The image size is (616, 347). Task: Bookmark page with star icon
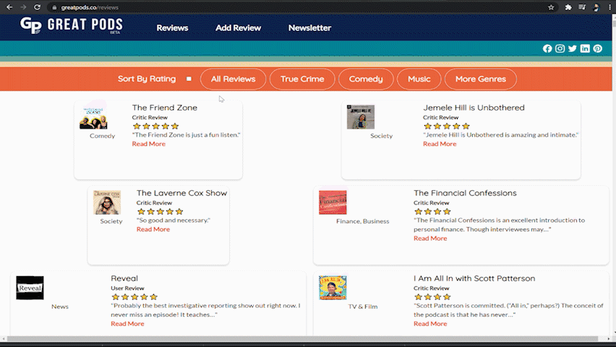(x=551, y=7)
